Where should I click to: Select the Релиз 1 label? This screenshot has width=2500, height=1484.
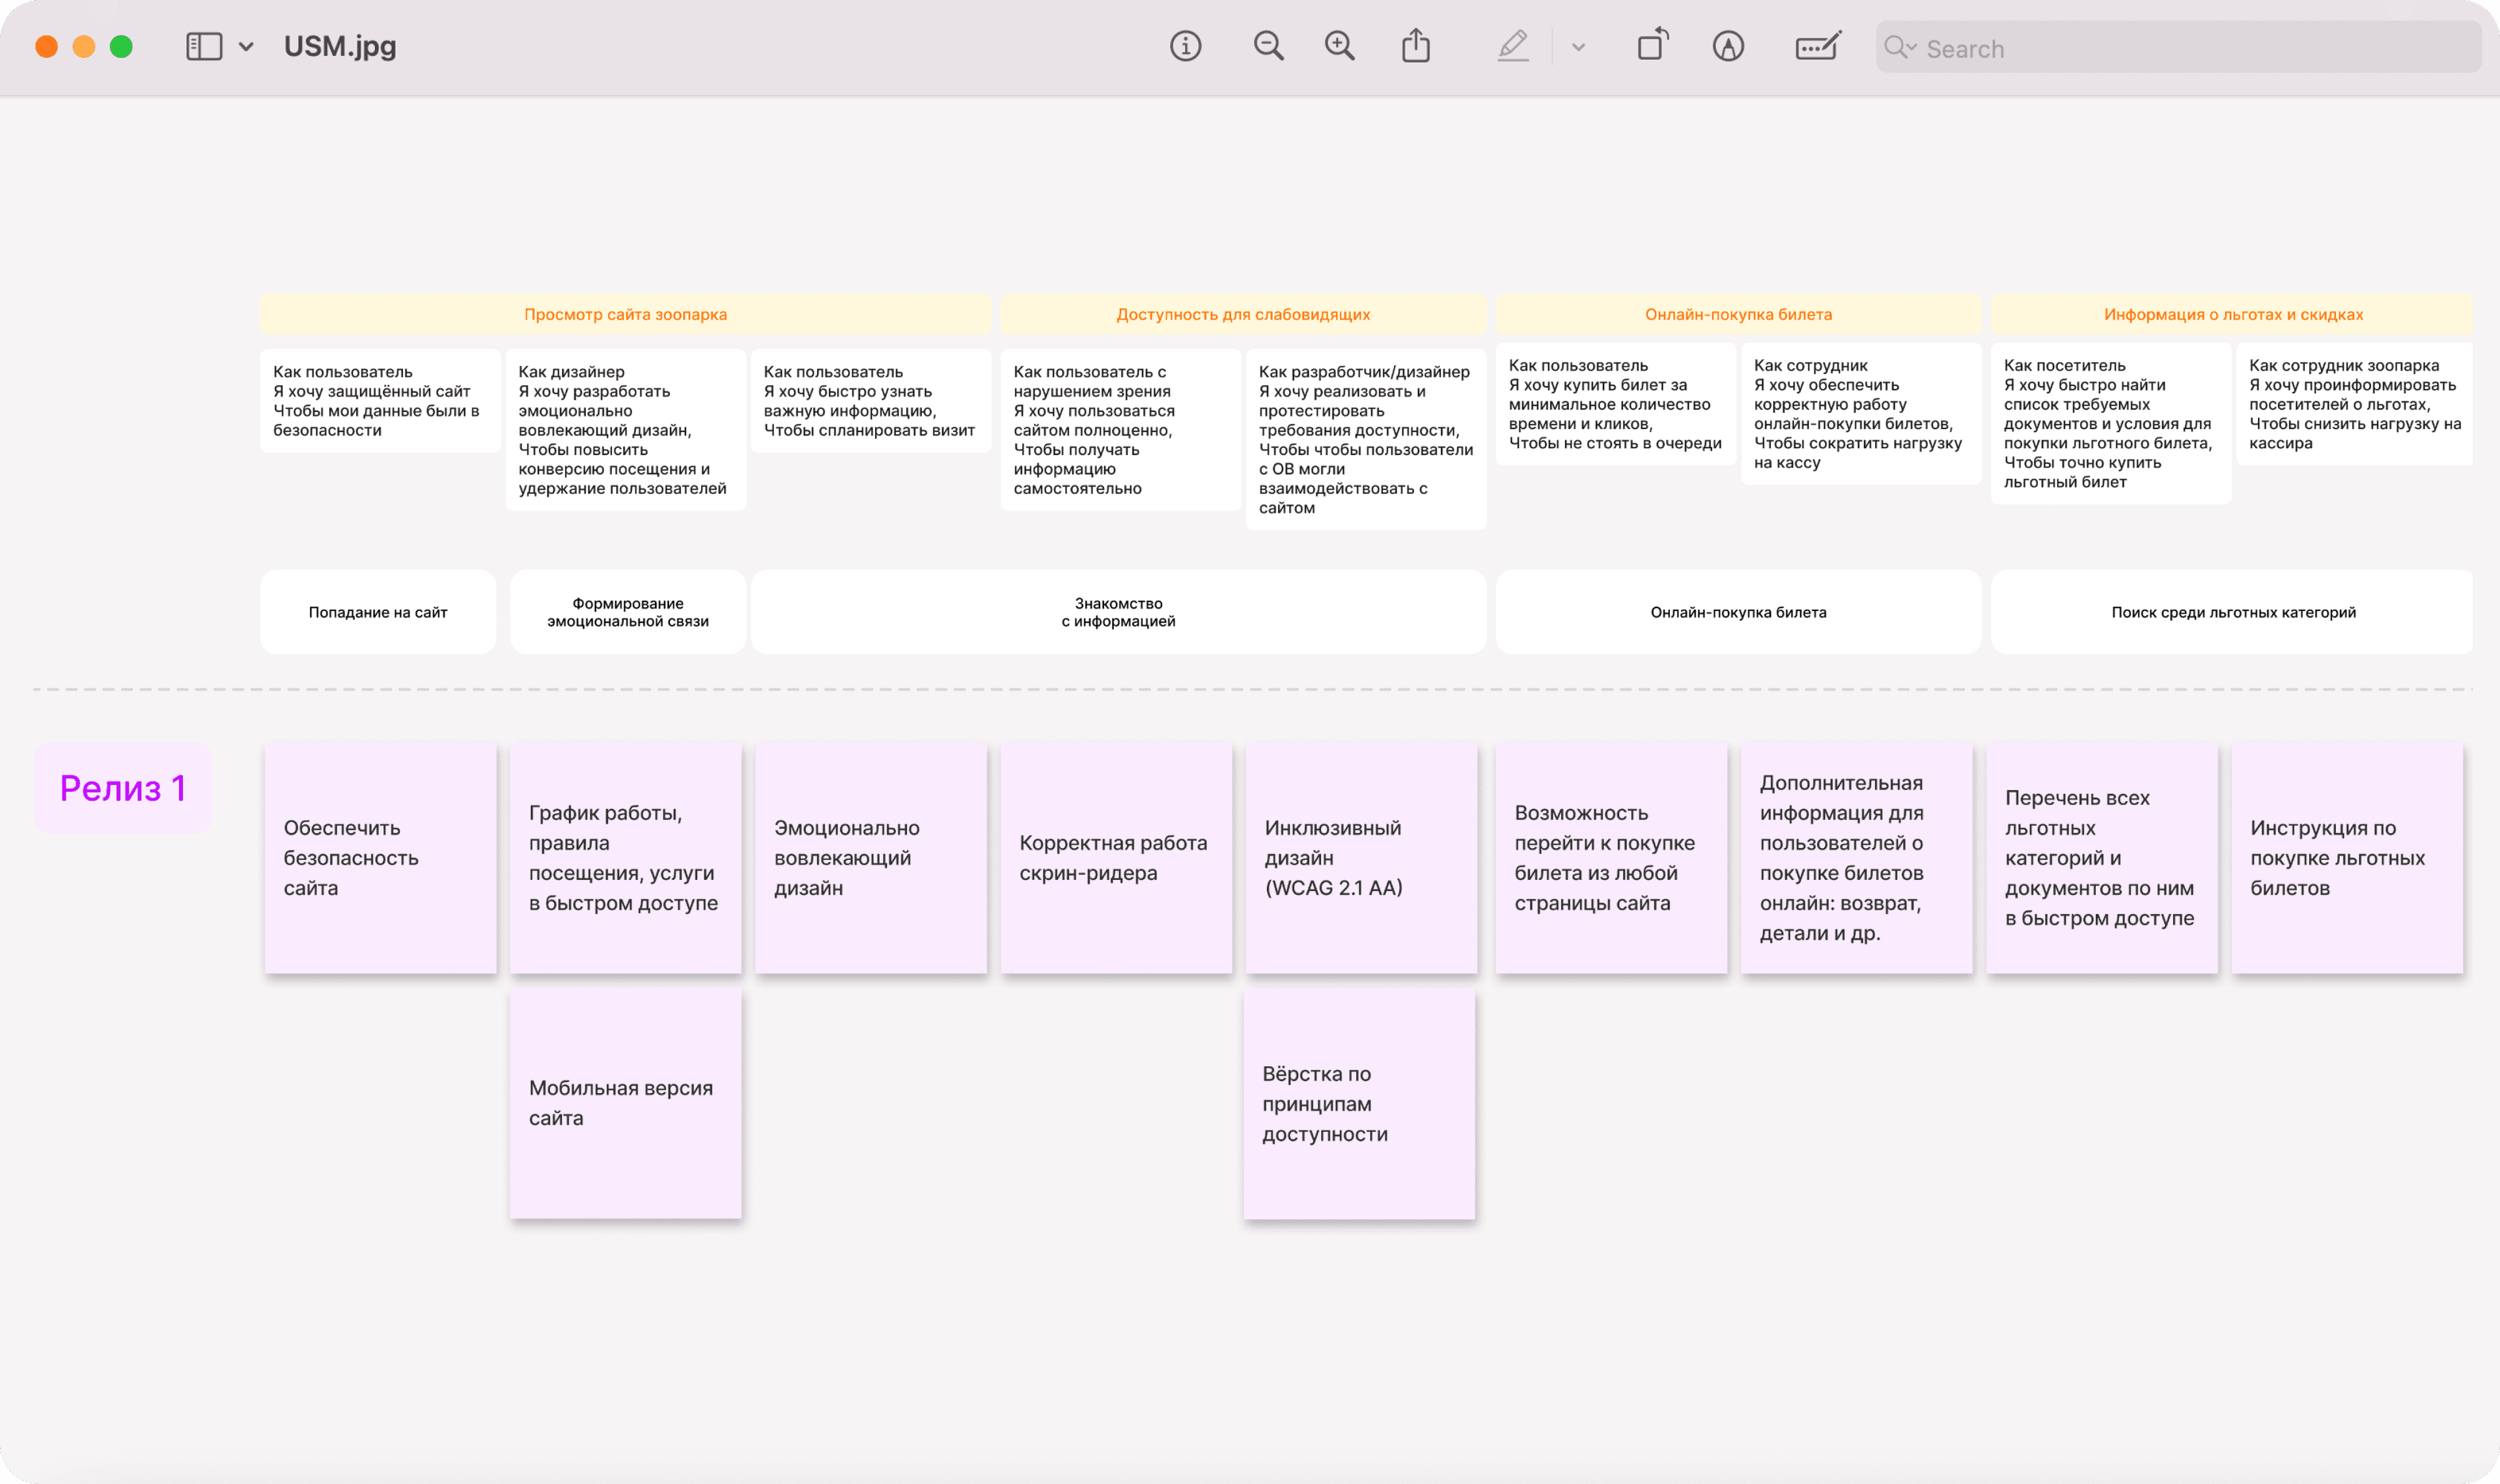[x=123, y=788]
